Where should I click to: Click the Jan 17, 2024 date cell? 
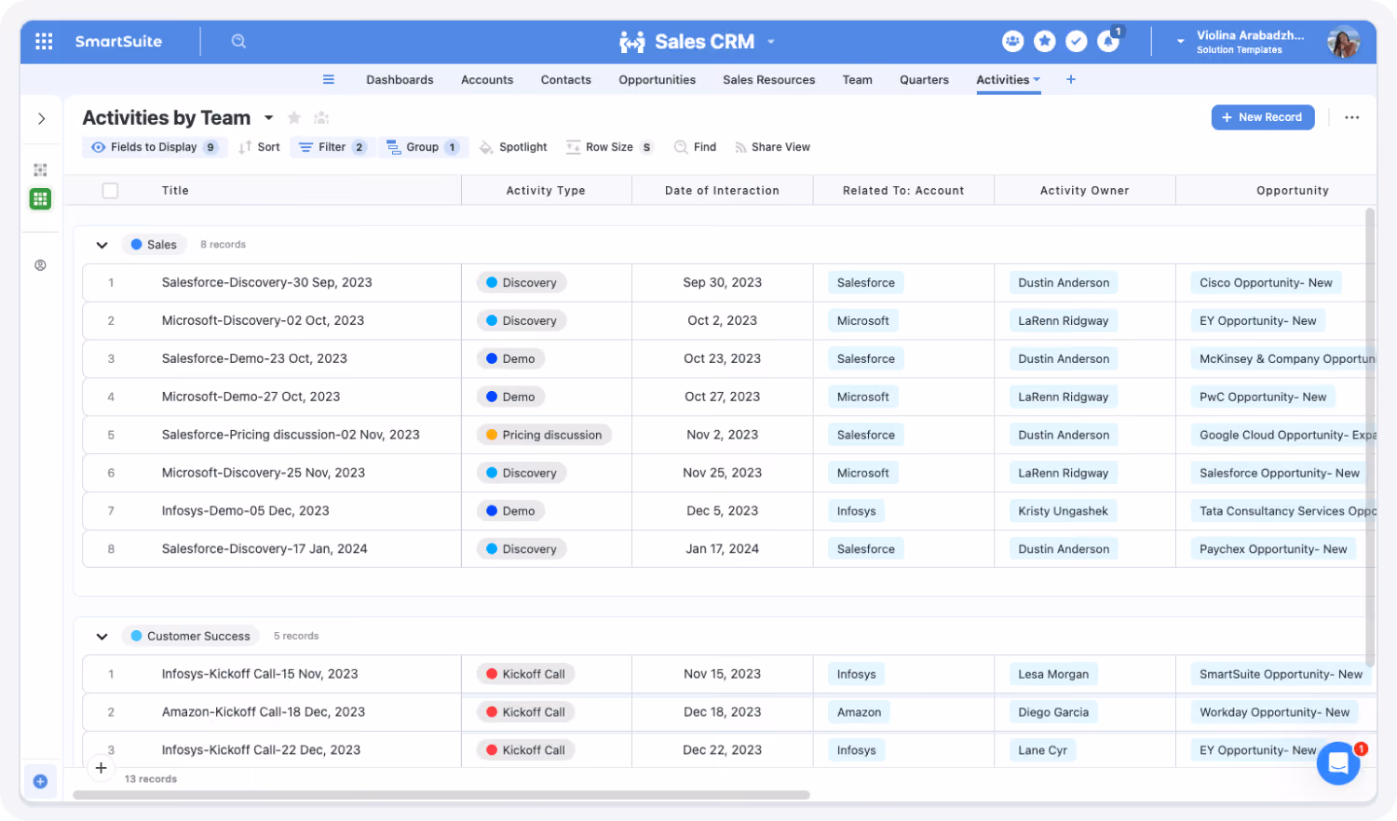coord(723,549)
